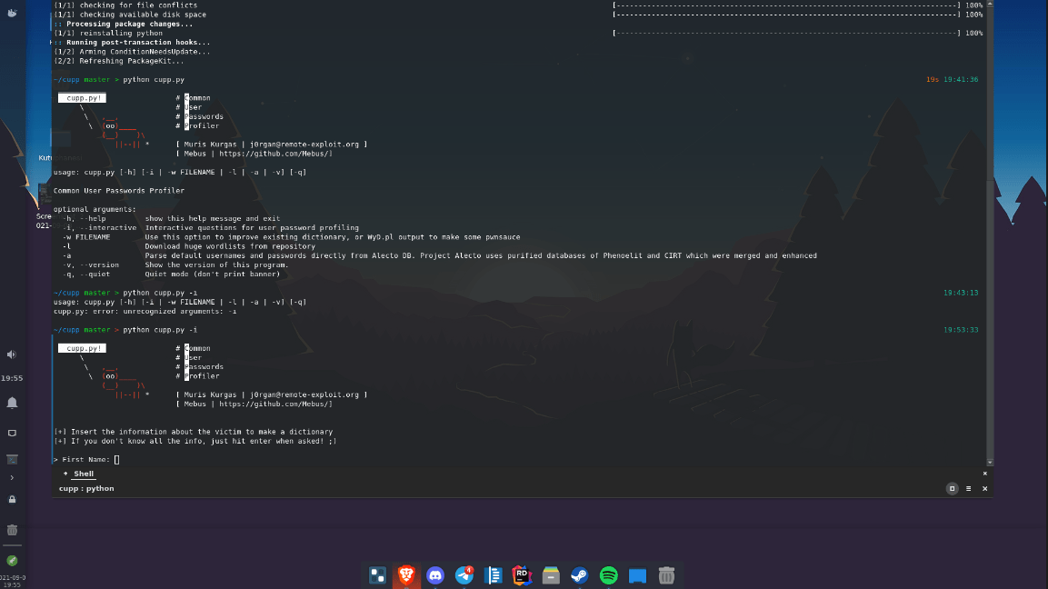Click the terminal scrollbar up arrow
The height and width of the screenshot is (589, 1048).
[x=990, y=4]
